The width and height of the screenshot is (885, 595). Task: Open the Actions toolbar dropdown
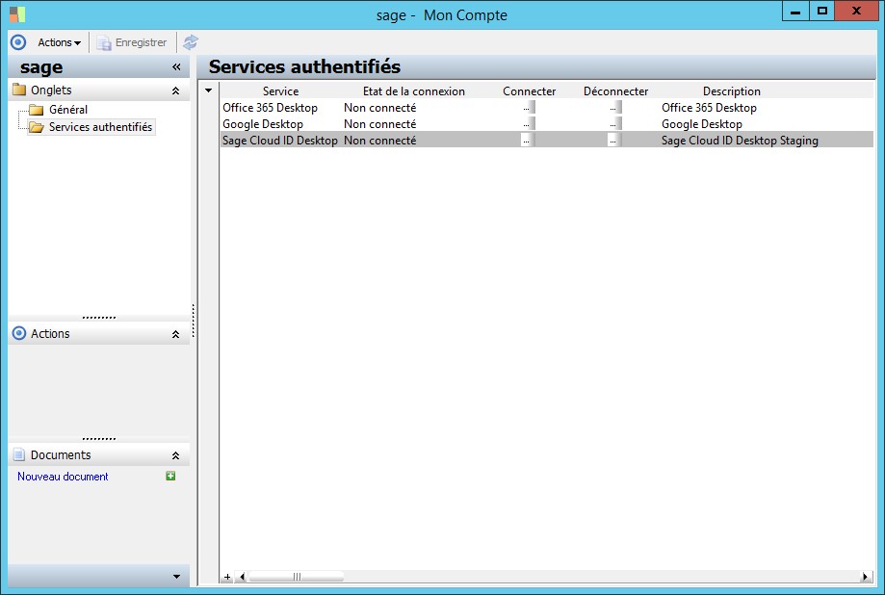(60, 42)
